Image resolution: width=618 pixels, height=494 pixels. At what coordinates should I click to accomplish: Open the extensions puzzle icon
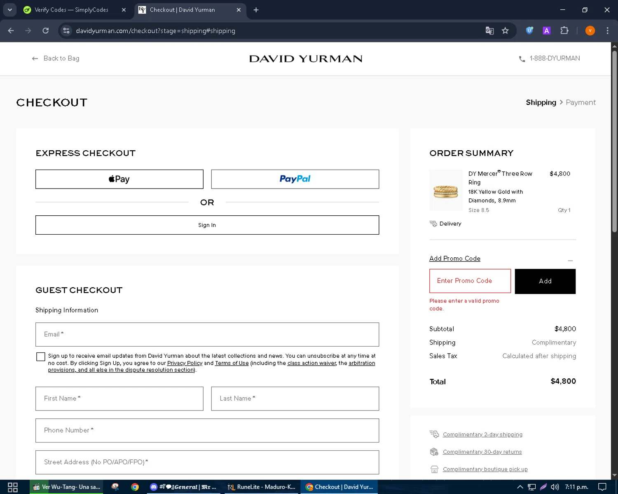pos(564,30)
